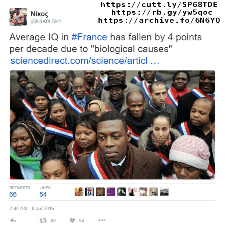The width and height of the screenshot is (226, 233).
Task: Open the three-dot more options menu
Action: pos(102,221)
